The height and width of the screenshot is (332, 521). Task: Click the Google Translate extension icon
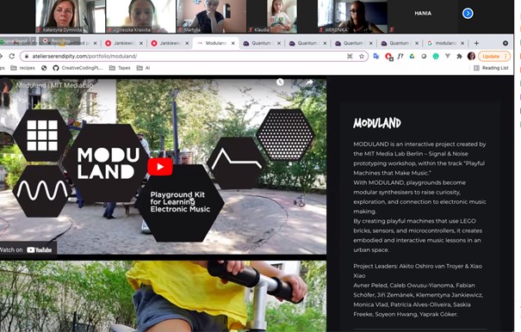pos(376,57)
